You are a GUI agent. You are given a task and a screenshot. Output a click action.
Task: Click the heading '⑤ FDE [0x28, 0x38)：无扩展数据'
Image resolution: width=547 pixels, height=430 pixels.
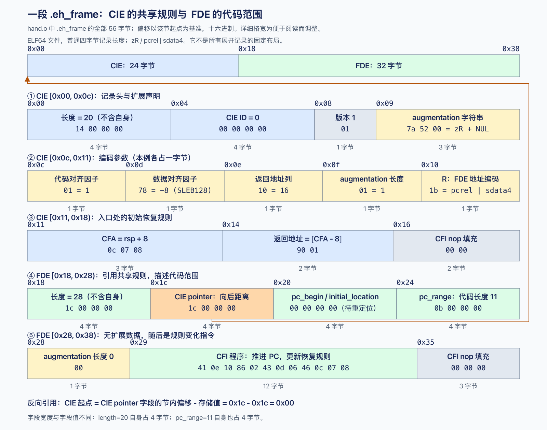coord(121,335)
